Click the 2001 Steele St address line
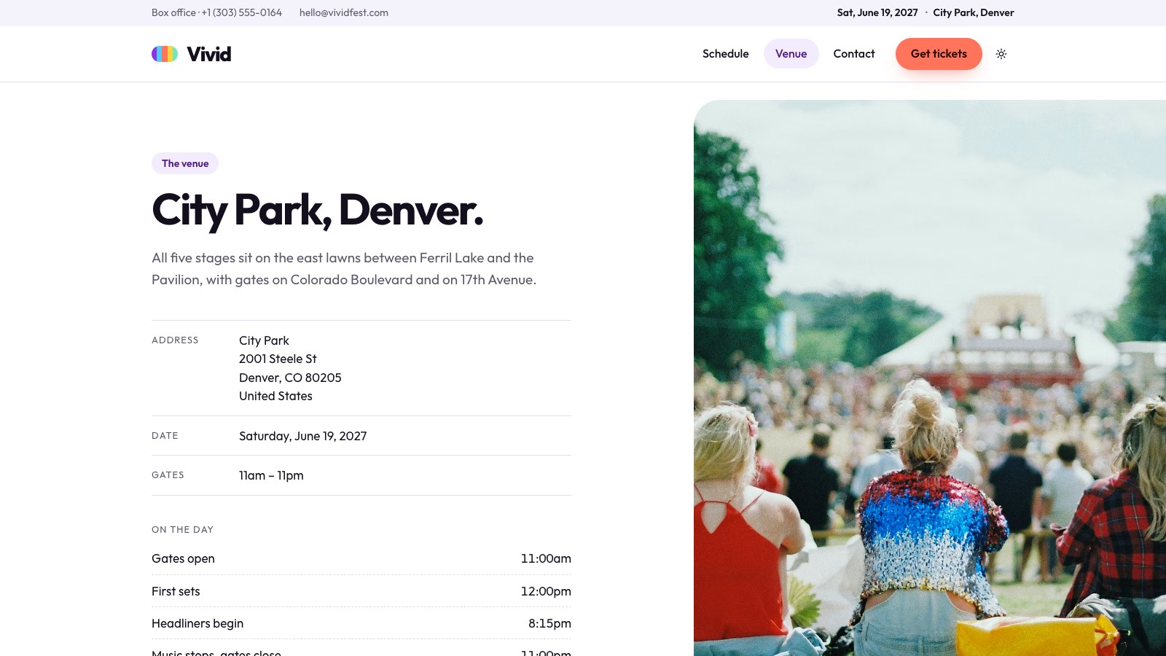The width and height of the screenshot is (1166, 656). pos(278,359)
